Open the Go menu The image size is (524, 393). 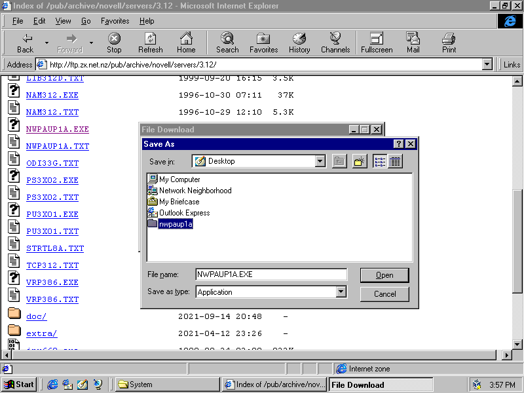coord(86,21)
